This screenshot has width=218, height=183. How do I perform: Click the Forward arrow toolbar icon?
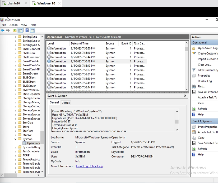point(8,30)
